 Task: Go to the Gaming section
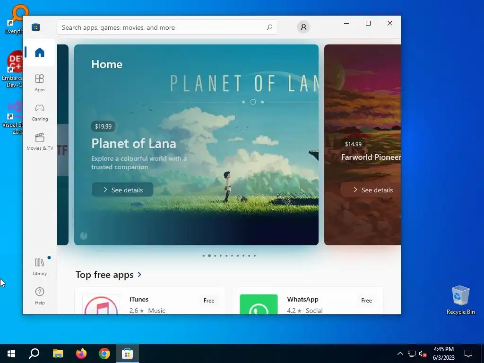(40, 112)
